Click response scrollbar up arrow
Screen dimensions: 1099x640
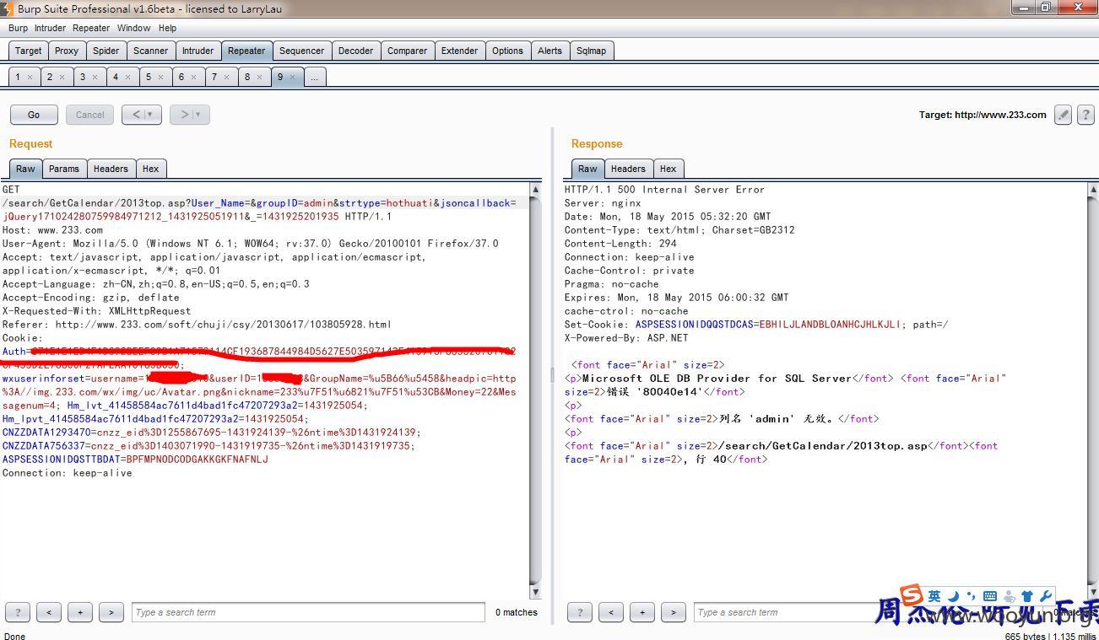tap(1093, 190)
